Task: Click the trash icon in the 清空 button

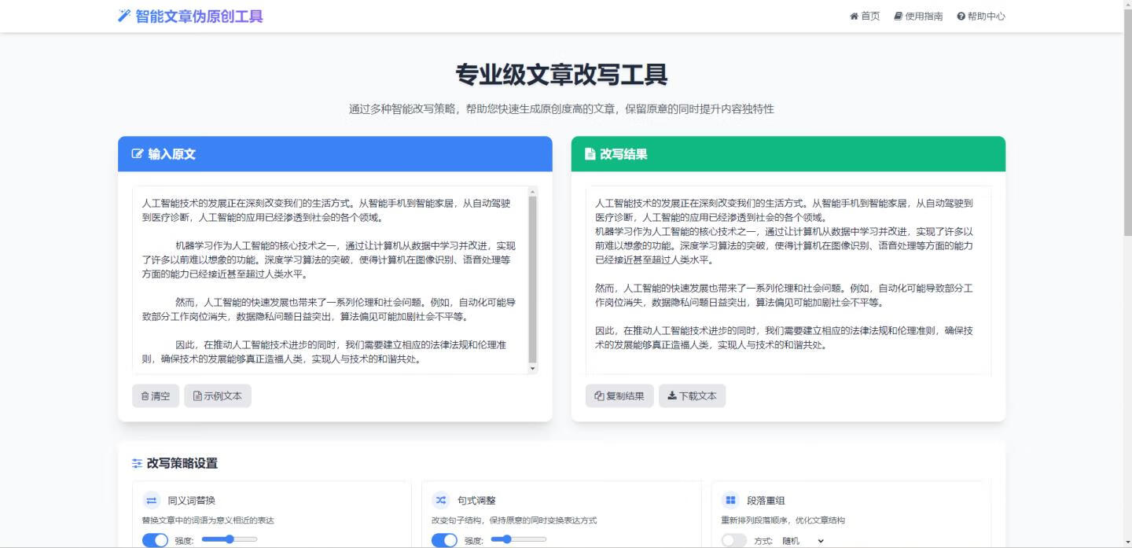Action: (145, 395)
